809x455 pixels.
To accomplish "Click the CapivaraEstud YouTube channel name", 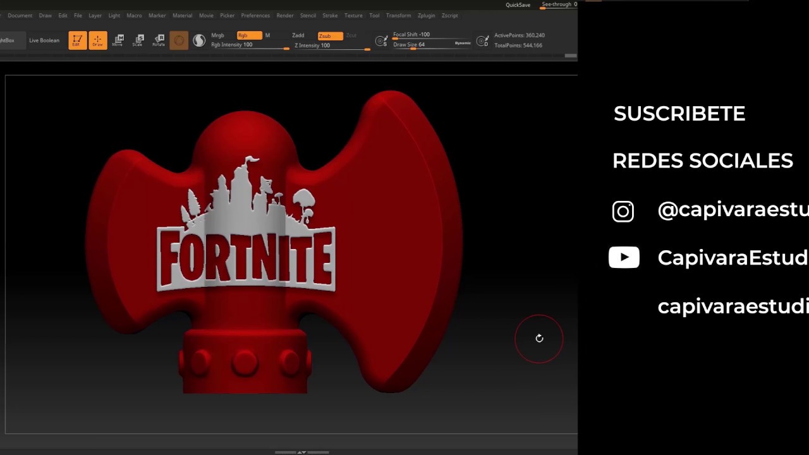I will (733, 258).
